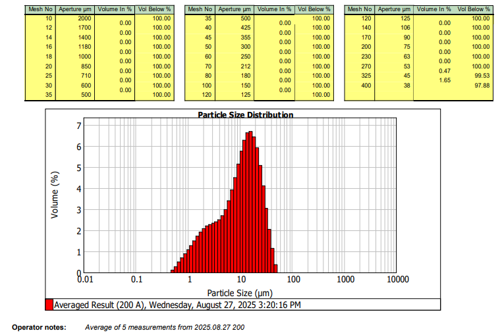Click the mesh number 400 cell
The height and width of the screenshot is (335, 502).
(366, 86)
